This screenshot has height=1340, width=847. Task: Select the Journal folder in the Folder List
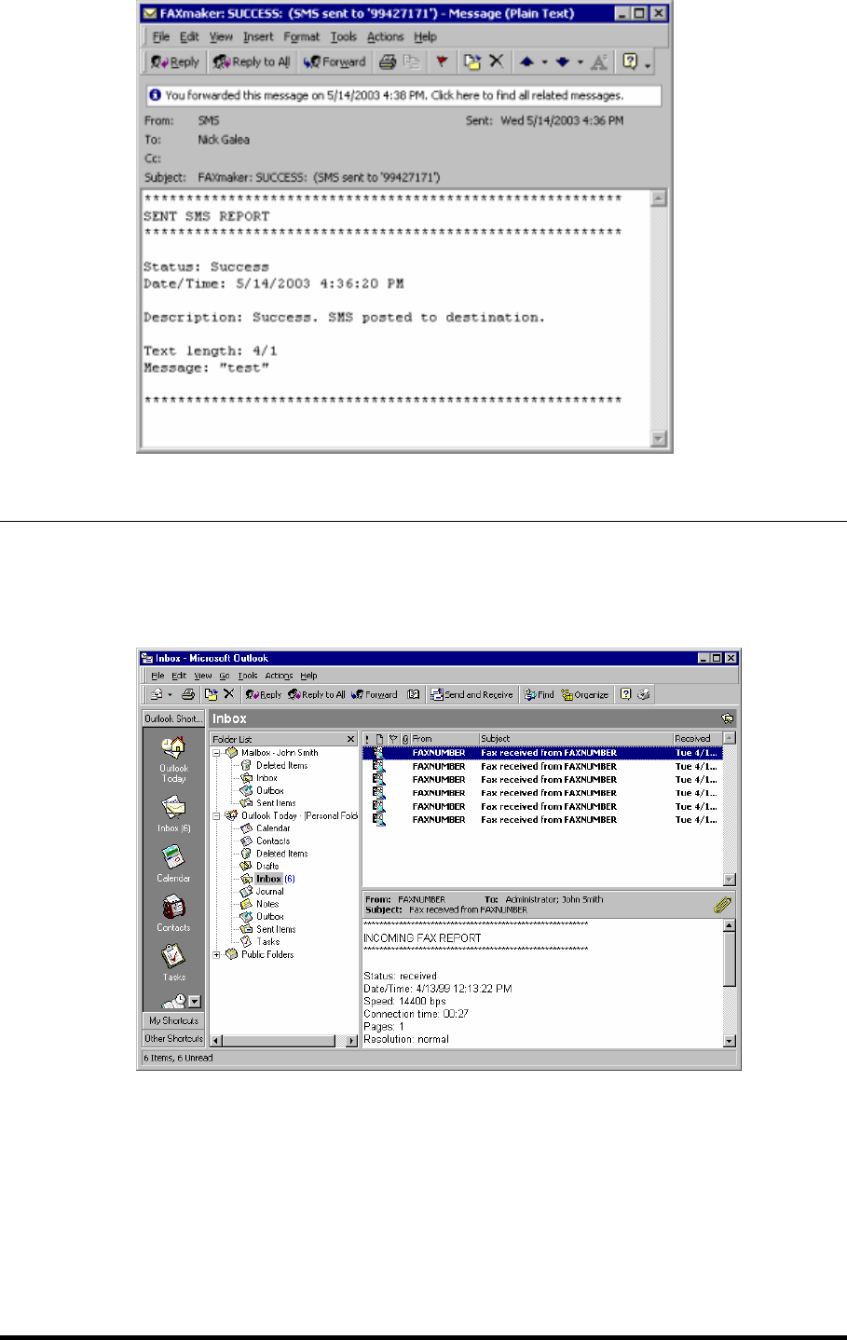262,891
